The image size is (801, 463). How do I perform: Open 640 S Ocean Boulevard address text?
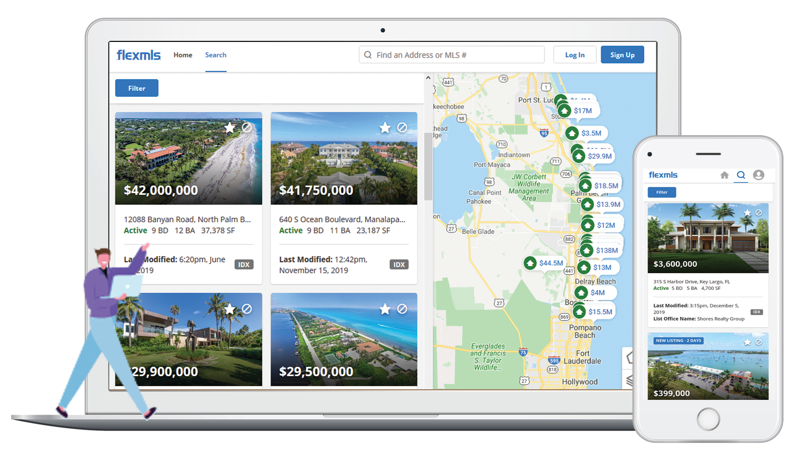(342, 219)
